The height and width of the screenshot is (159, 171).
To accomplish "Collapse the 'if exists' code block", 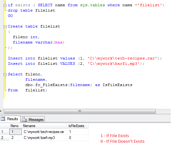I will (x=5, y=5).
